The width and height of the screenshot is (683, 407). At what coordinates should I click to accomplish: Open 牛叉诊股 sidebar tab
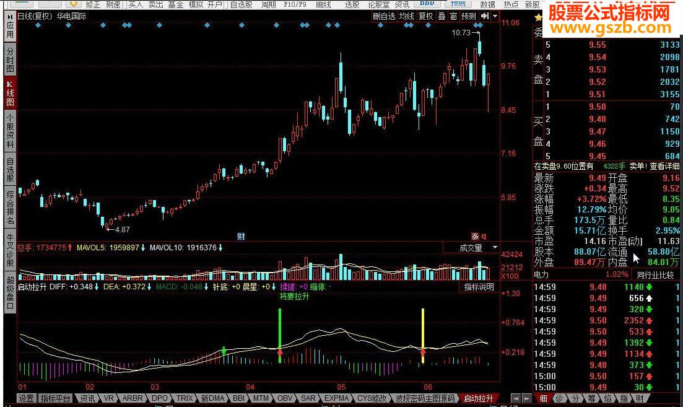pos(10,250)
